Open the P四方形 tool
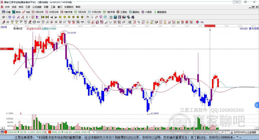259x140 pixels. 38,12
